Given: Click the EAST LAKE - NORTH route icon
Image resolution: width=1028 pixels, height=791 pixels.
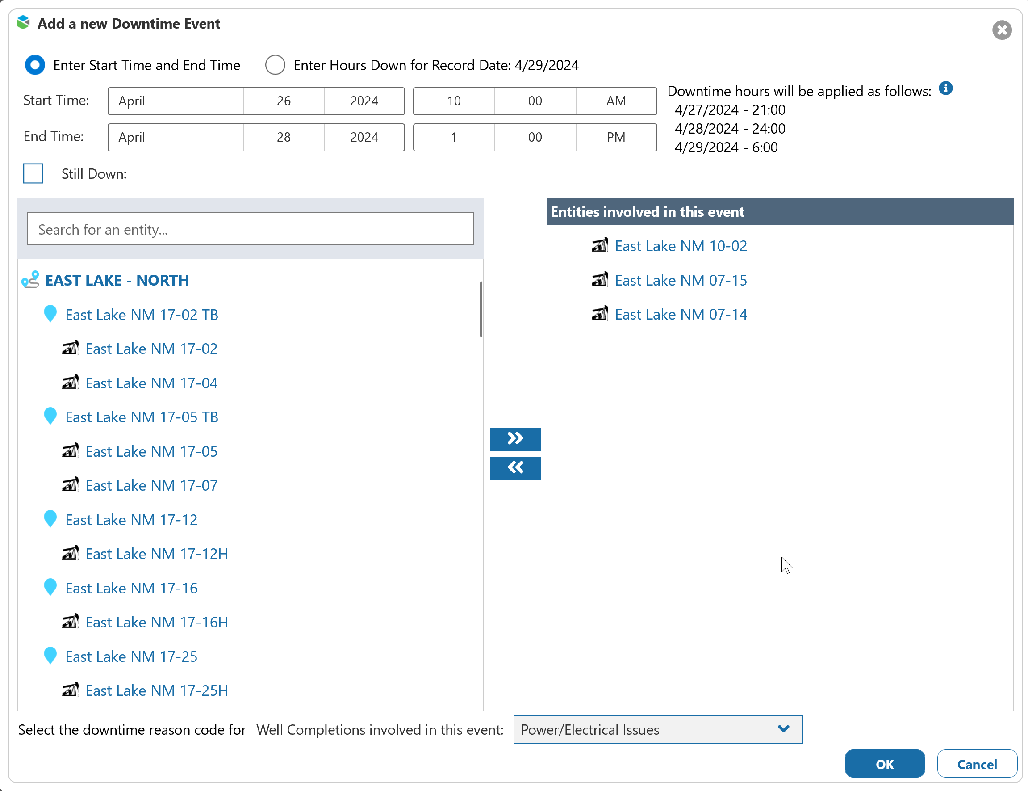Looking at the screenshot, I should click(30, 280).
